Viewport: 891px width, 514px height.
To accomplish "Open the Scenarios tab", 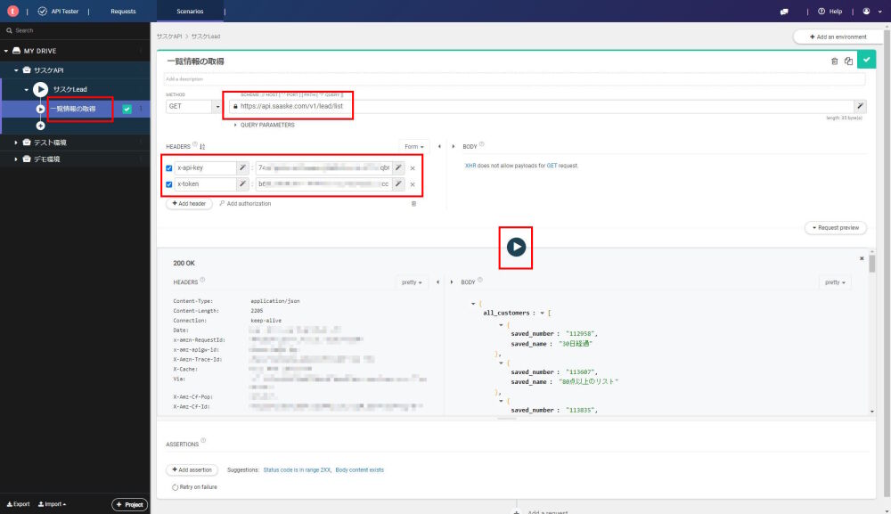I will [189, 12].
